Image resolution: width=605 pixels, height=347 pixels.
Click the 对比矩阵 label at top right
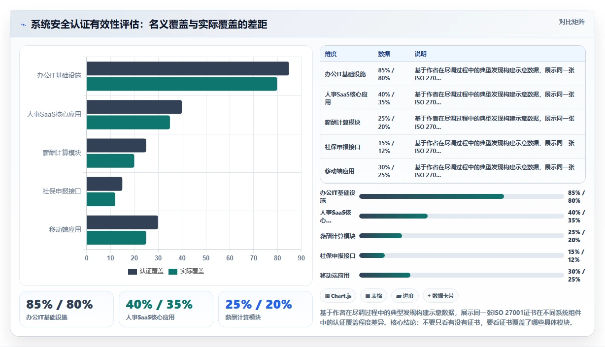(572, 22)
